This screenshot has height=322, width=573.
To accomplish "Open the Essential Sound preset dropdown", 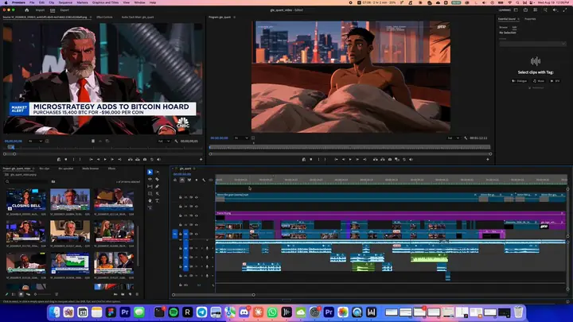I will [532, 44].
